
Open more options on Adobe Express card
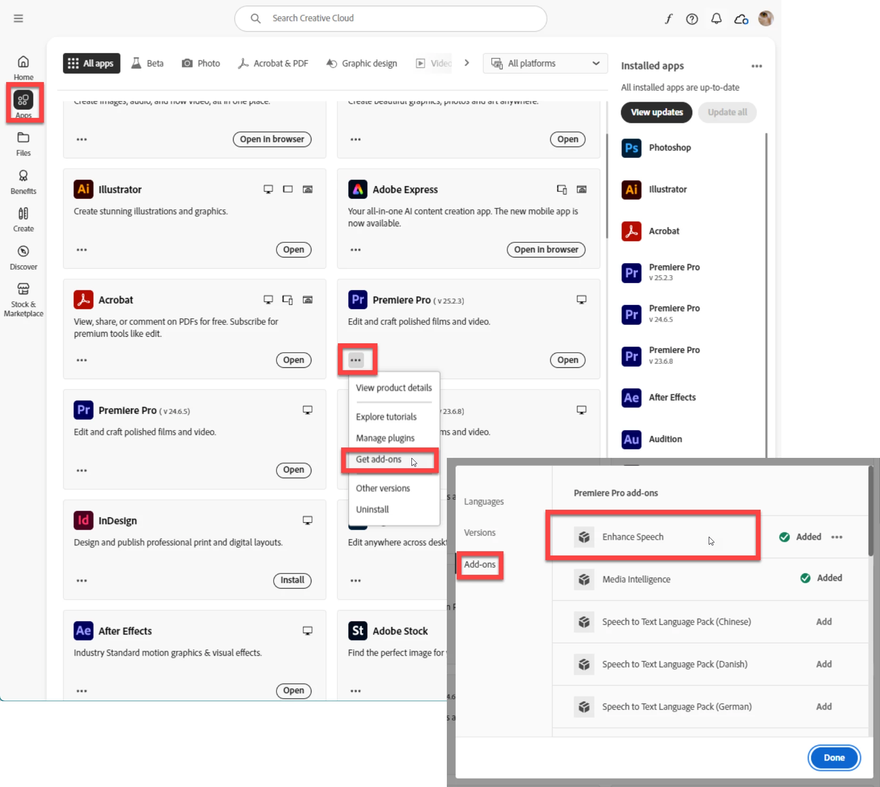(x=356, y=249)
